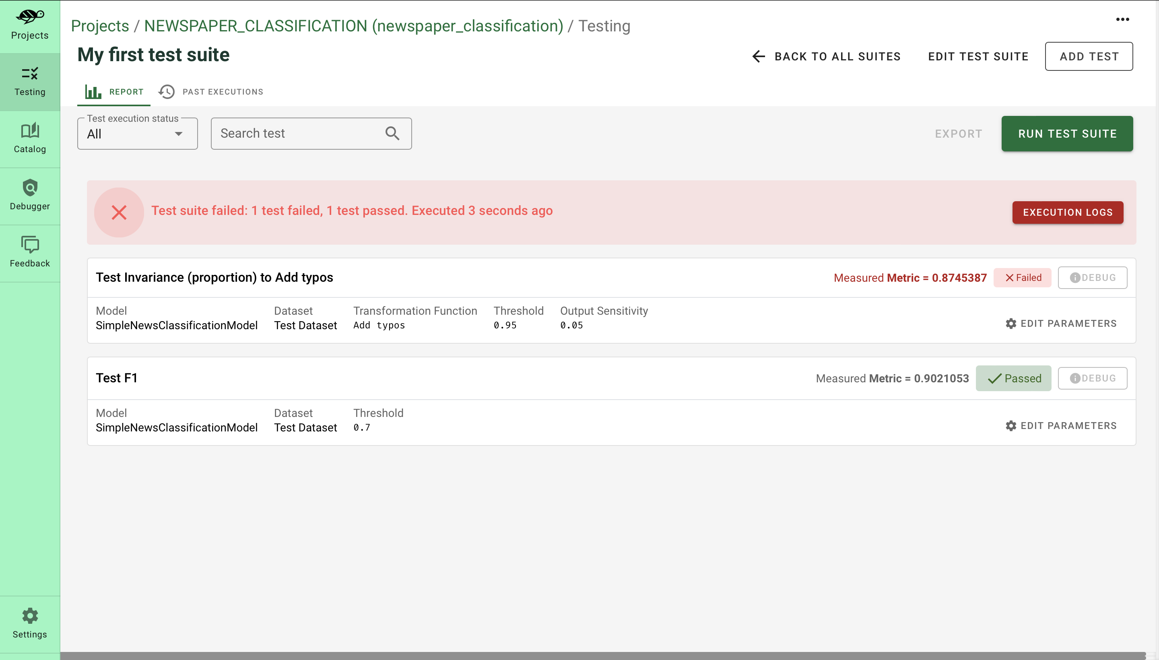Open the Test execution status dropdown
This screenshot has width=1159, height=660.
tap(137, 134)
